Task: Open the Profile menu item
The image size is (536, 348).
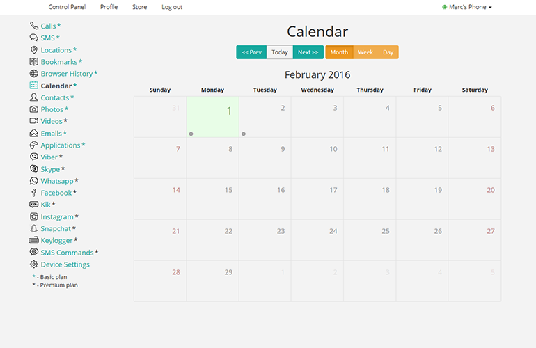Action: 109,7
